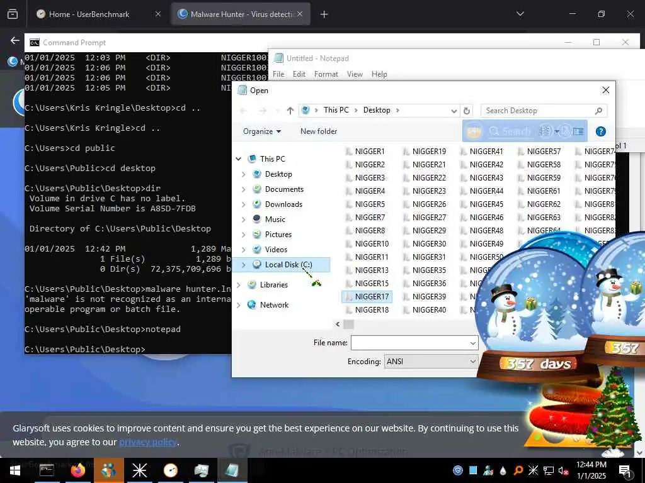
Task: Click the file list left scroll arrow
Action: [338, 324]
